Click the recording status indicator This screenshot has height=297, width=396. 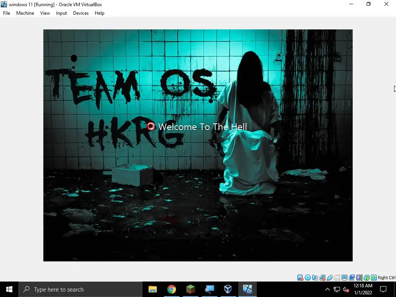[x=352, y=278]
